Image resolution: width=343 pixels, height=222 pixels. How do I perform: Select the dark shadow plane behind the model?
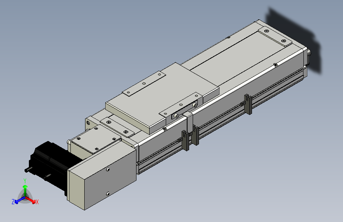[295, 40]
